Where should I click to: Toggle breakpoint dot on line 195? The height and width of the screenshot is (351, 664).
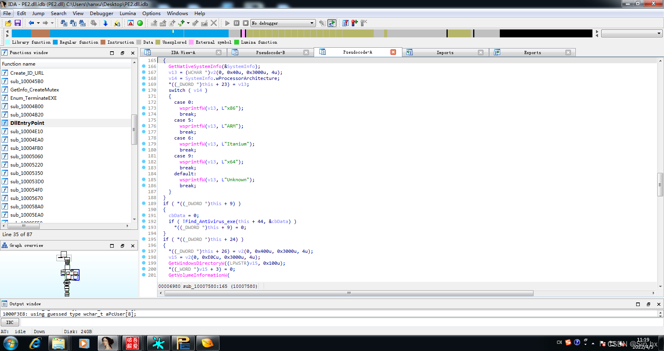tap(144, 239)
